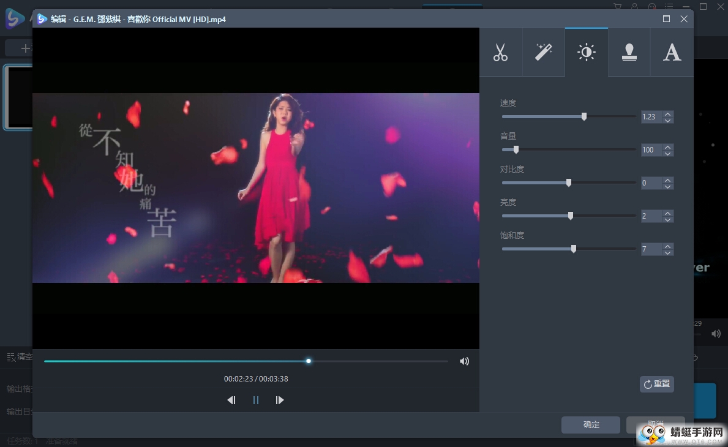Pause the video playback
This screenshot has width=728, height=447.
coord(256,400)
